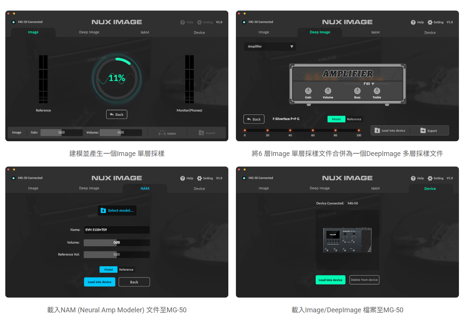Select the highlighted green Device tab

[x=430, y=188]
